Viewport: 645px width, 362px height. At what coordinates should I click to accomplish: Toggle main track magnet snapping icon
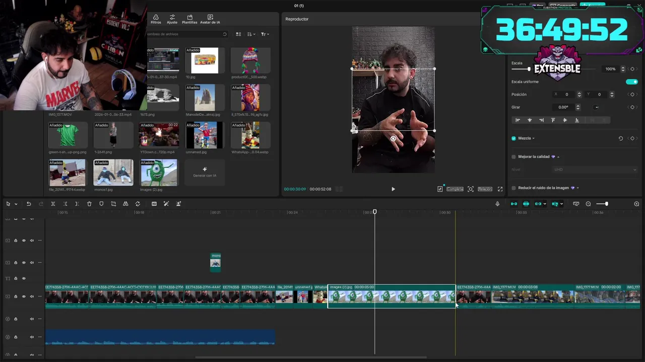(x=513, y=204)
